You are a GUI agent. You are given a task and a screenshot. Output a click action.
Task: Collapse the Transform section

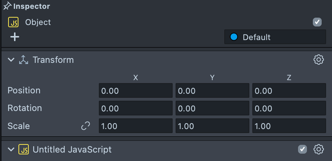11,60
